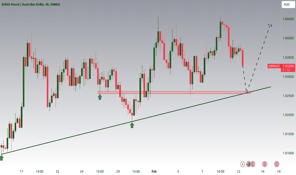Click the 14:00 label between 24 and 29
This screenshot has height=175, width=296.
[x=100, y=171]
